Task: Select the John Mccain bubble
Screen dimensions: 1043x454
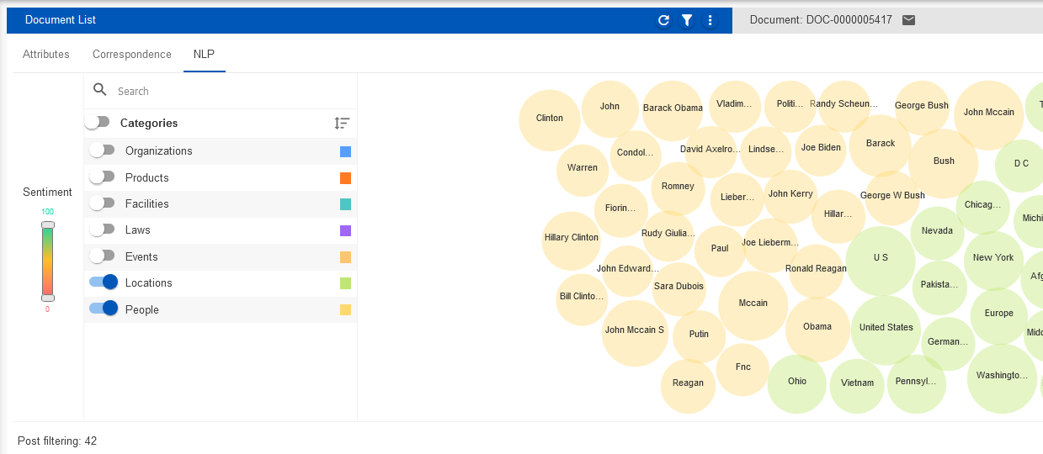Action: pos(989,115)
